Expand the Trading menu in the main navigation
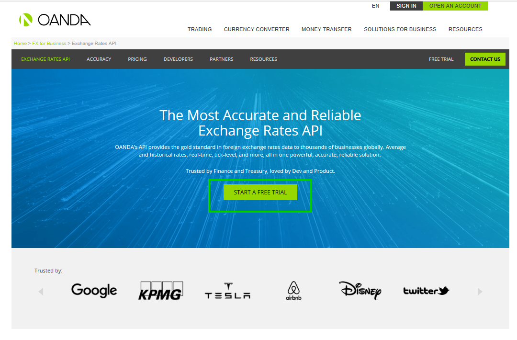This screenshot has width=517, height=340. coord(200,29)
